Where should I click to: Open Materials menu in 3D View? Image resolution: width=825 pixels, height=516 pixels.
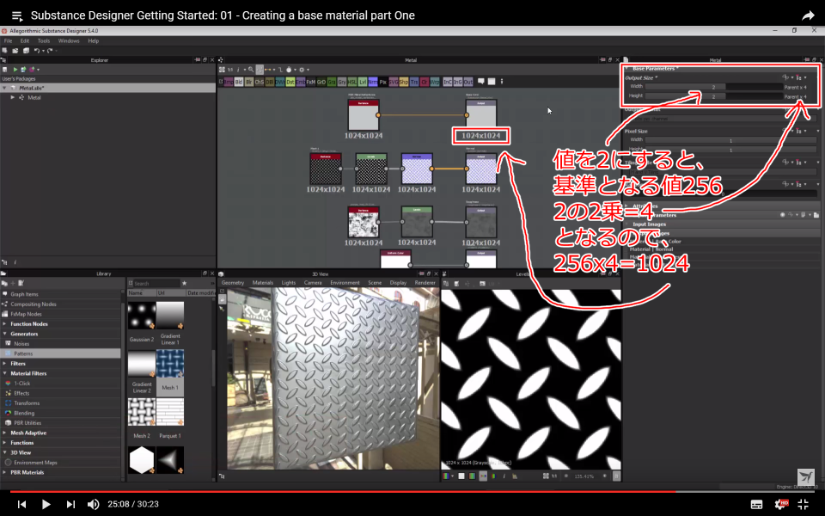[263, 283]
